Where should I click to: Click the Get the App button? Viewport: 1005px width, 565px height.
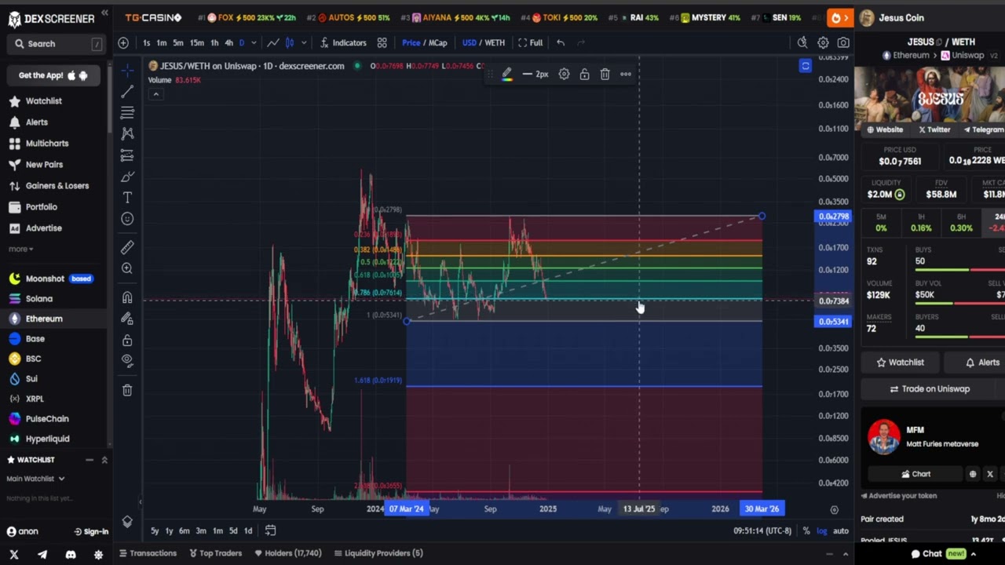(53, 75)
